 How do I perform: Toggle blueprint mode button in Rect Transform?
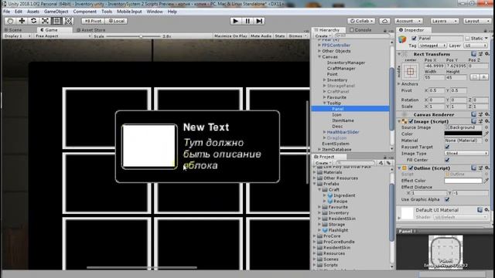point(475,77)
